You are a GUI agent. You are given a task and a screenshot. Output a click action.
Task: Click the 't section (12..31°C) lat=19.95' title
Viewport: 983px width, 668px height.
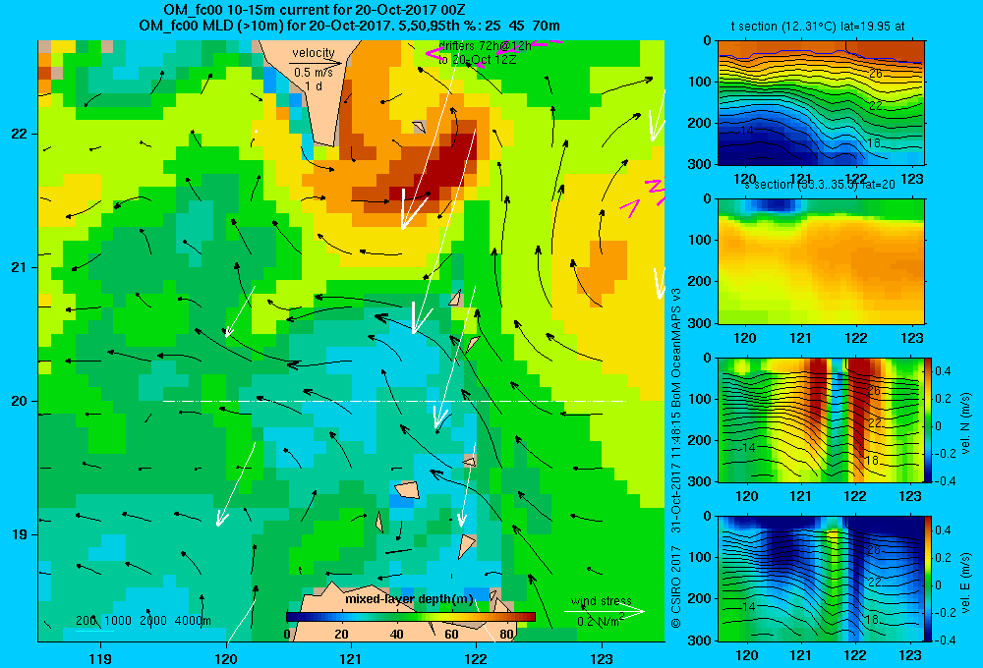click(818, 27)
